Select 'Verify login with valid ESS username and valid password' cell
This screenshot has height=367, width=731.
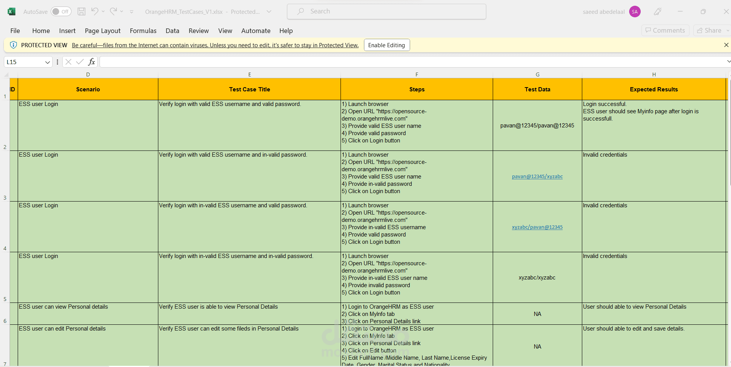(x=249, y=126)
